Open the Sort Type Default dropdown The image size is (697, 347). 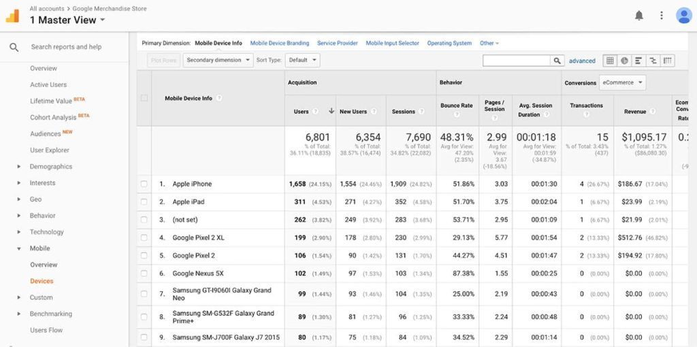click(x=302, y=60)
